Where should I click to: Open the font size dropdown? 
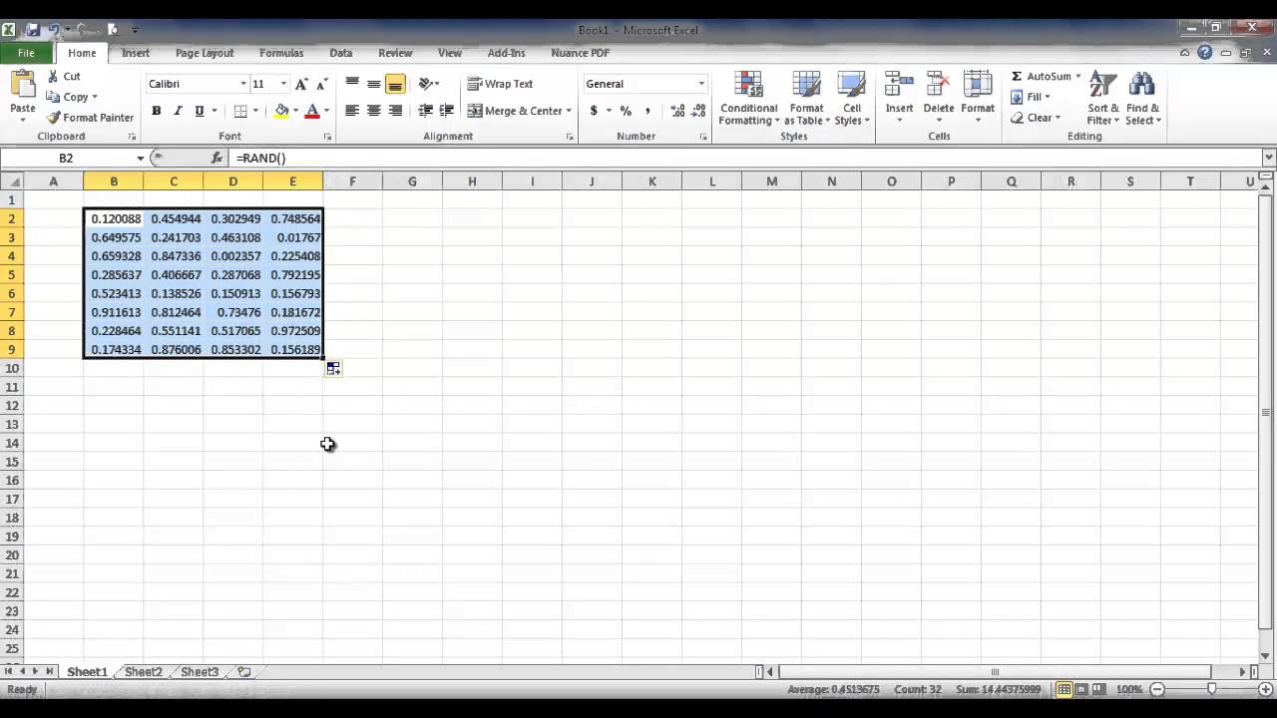283,84
